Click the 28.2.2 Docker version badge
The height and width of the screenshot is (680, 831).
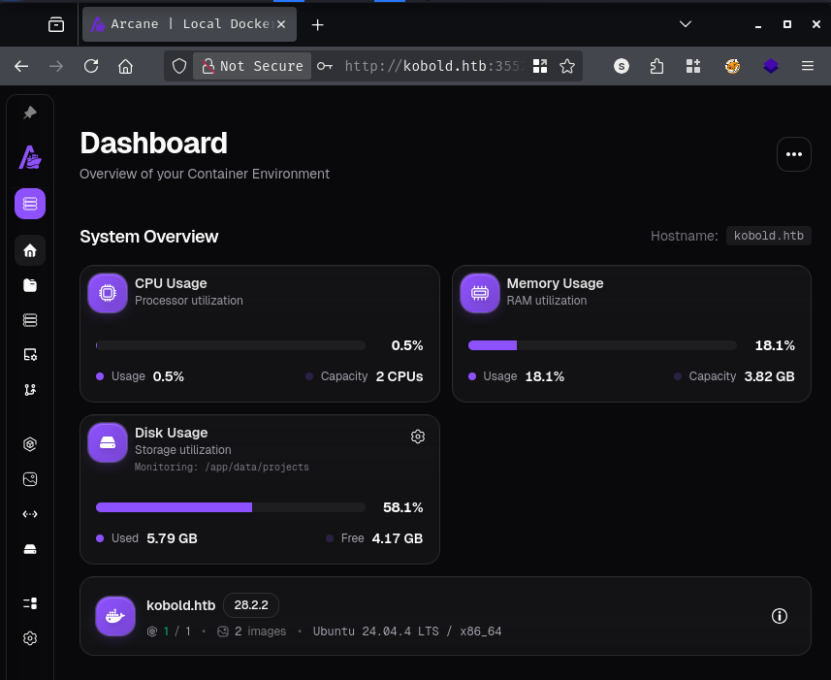[251, 604]
